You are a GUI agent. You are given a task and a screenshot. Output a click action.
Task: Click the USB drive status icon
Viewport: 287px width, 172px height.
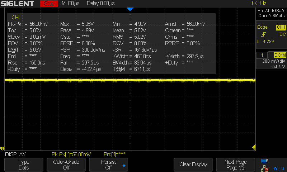click(265, 161)
